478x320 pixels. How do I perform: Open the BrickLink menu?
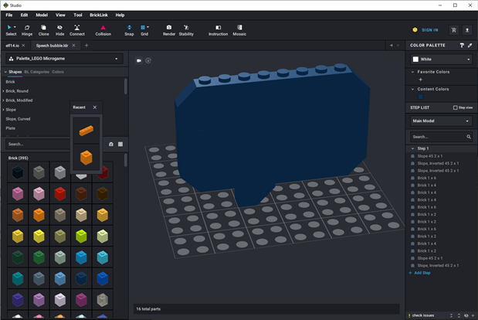(99, 15)
